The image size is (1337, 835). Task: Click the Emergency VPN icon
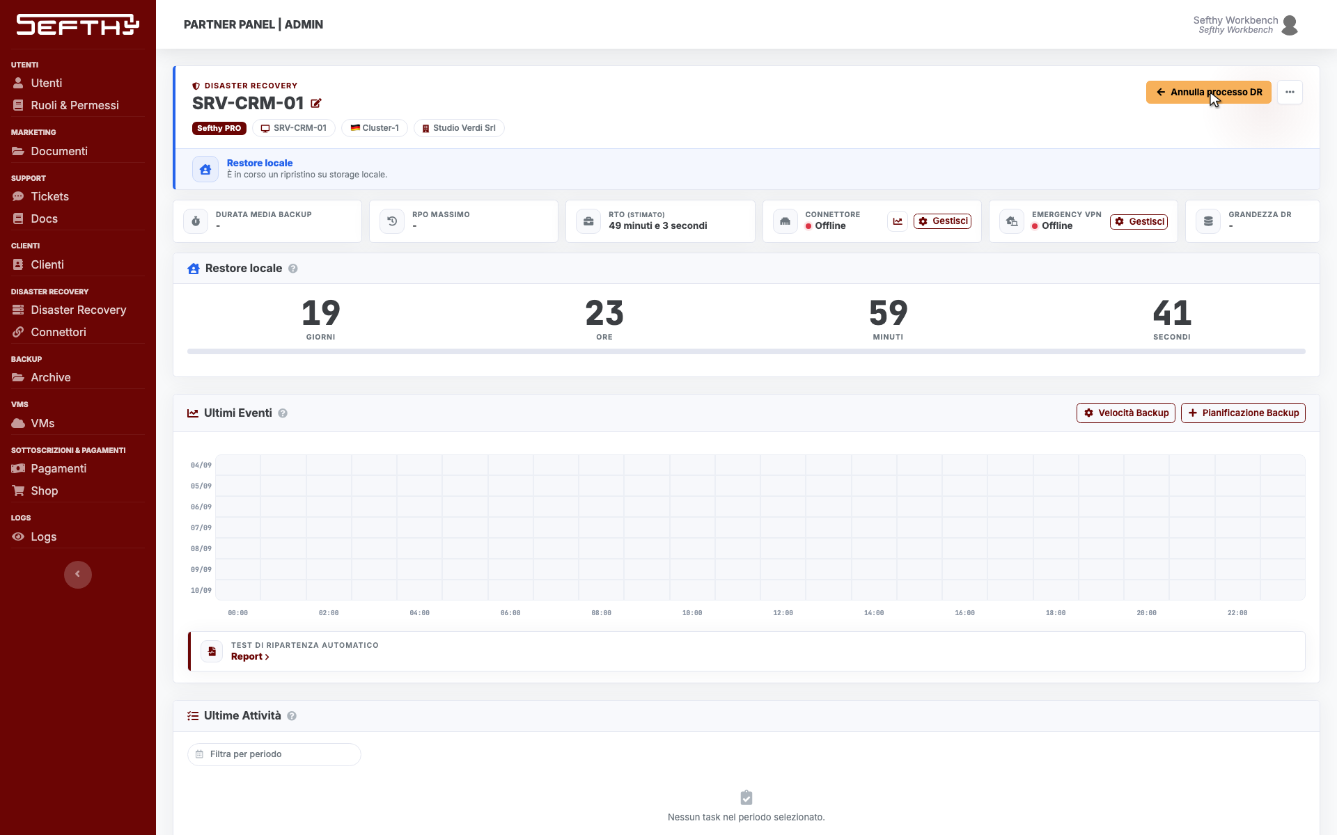point(1012,221)
